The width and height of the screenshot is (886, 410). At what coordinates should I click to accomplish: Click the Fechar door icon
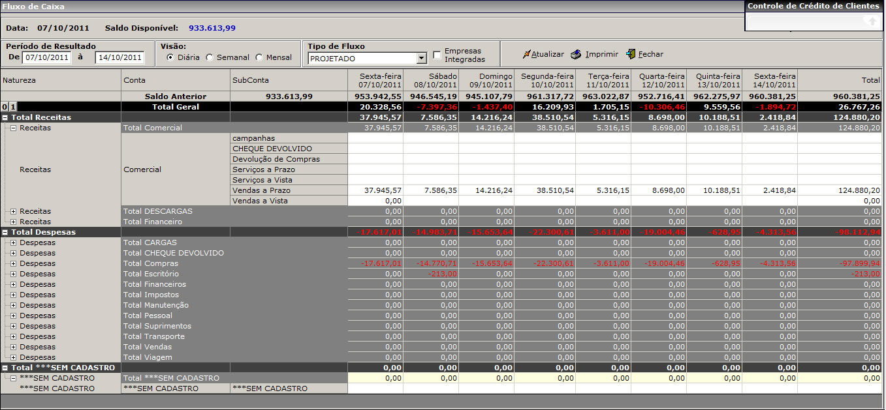click(x=631, y=54)
